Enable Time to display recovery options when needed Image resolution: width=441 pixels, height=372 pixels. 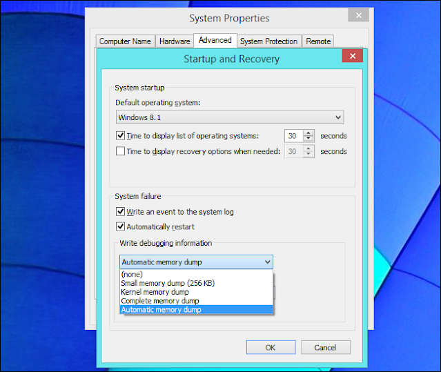pyautogui.click(x=120, y=151)
